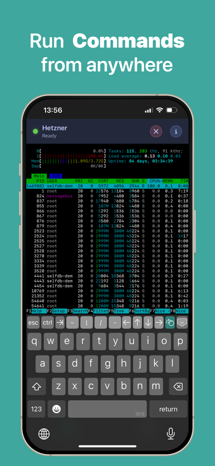Close the Hetzner session with the X button
Viewport: 215px width, 466px height.
pyautogui.click(x=156, y=132)
